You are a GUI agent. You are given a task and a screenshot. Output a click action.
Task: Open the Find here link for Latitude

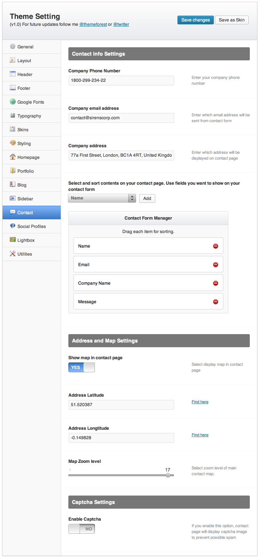(200, 402)
